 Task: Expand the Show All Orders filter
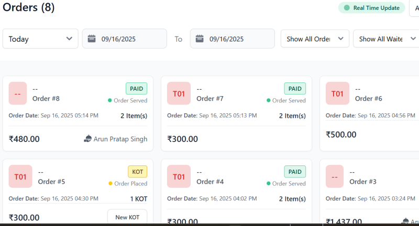click(315, 39)
